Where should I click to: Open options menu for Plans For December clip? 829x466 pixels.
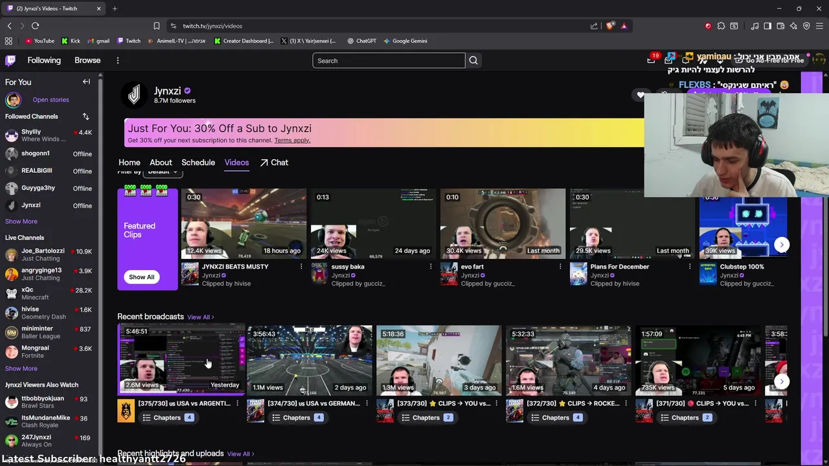(690, 267)
